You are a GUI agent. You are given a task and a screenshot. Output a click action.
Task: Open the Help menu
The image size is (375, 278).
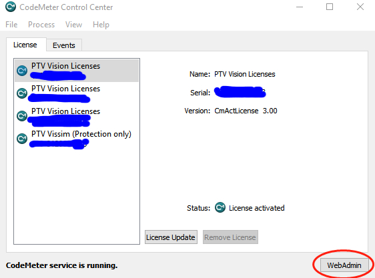pyautogui.click(x=101, y=25)
